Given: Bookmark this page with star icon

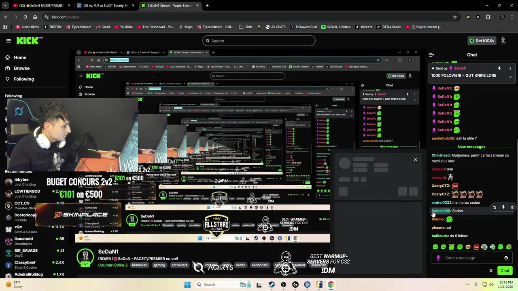Looking at the screenshot, I should tap(455, 17).
